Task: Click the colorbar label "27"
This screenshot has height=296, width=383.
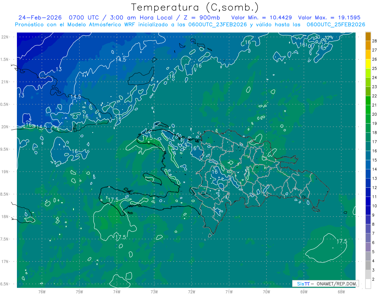Action: (374, 50)
